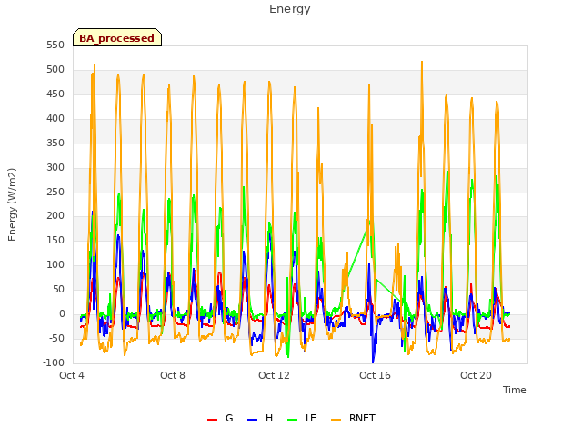This screenshot has height=436, width=582.
Task: Click the green LE legend color marker
Action: tap(293, 420)
